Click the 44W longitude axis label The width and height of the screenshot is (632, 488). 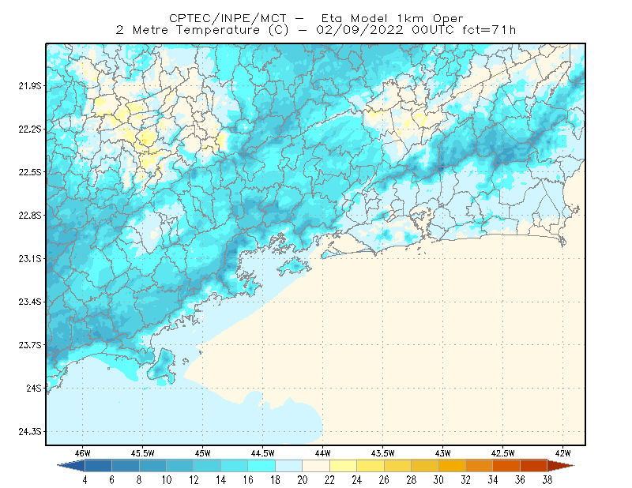pyautogui.click(x=323, y=453)
